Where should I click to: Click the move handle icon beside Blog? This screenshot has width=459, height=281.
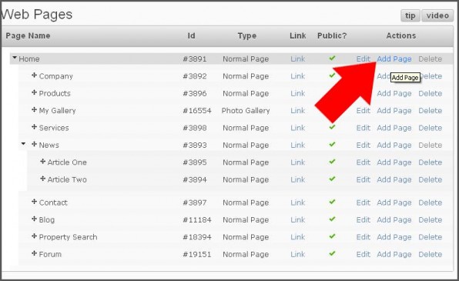(x=34, y=219)
